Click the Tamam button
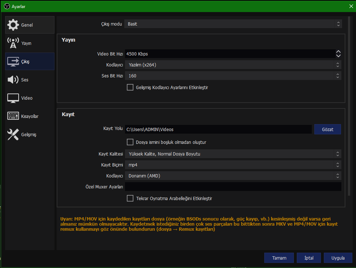This screenshot has height=268, width=356. coord(279,258)
